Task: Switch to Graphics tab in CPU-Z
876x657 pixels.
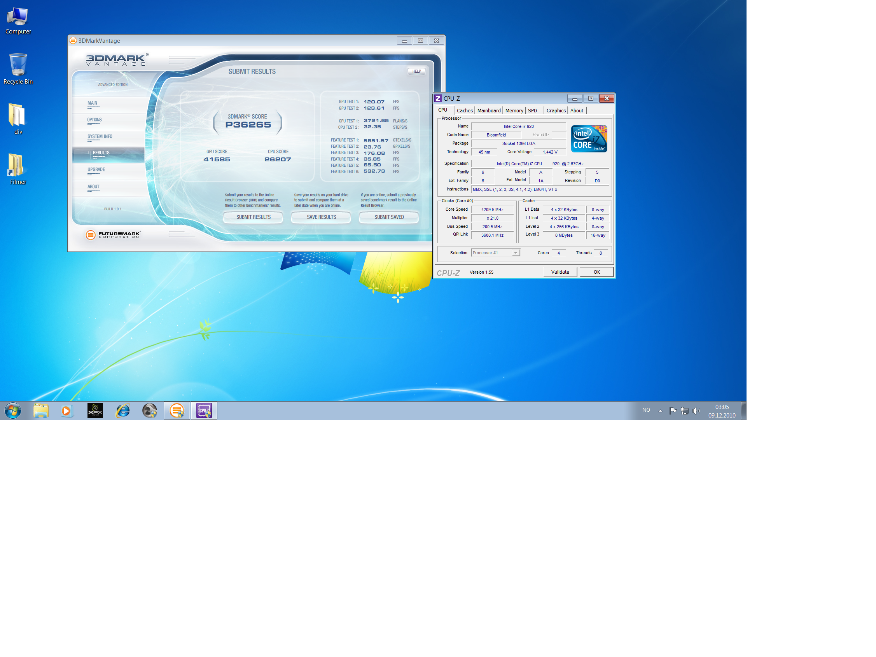Action: [556, 110]
